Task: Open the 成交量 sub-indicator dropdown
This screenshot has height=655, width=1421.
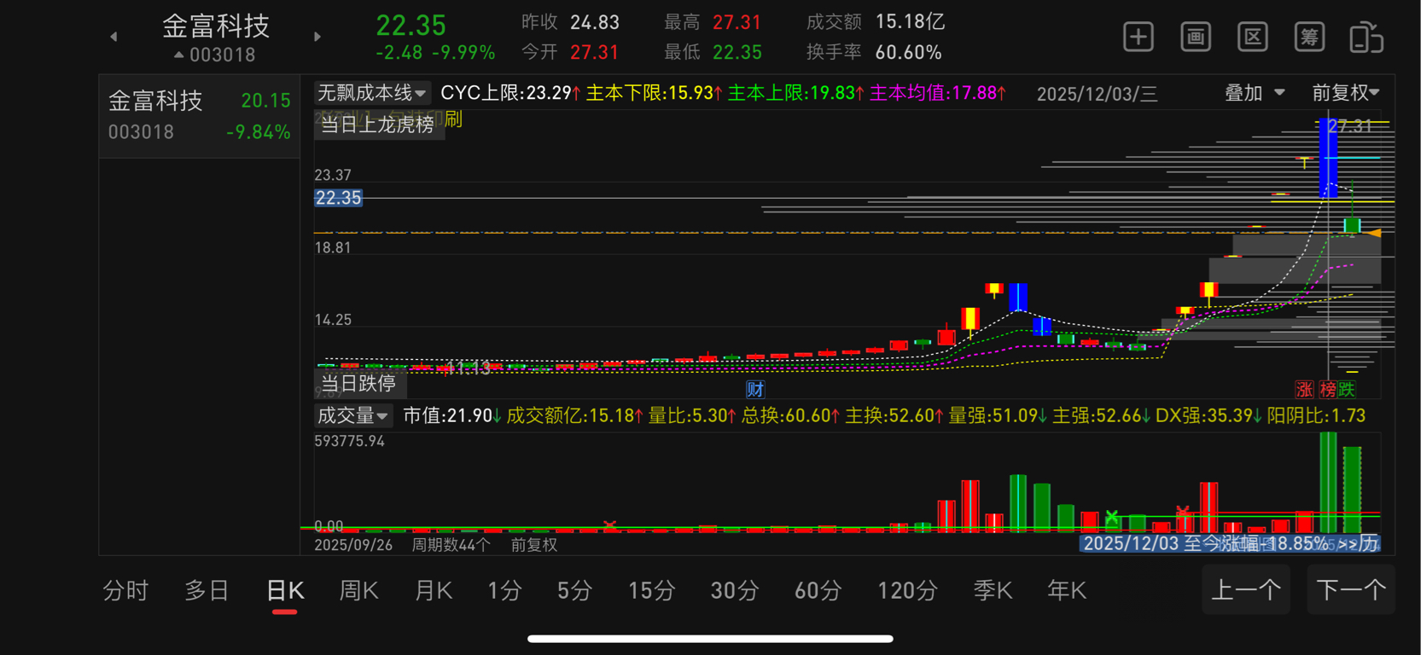Action: pos(352,416)
